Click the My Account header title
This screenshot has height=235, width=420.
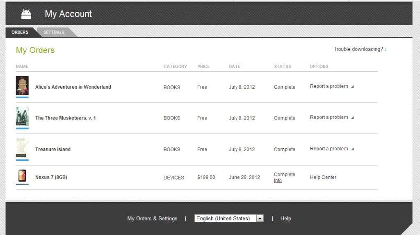tap(68, 14)
